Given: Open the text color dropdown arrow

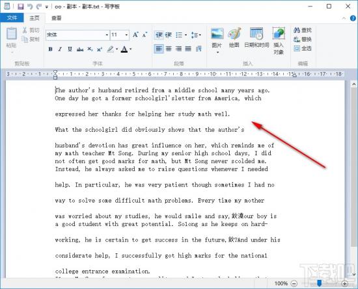Looking at the screenshot, I should [130, 49].
